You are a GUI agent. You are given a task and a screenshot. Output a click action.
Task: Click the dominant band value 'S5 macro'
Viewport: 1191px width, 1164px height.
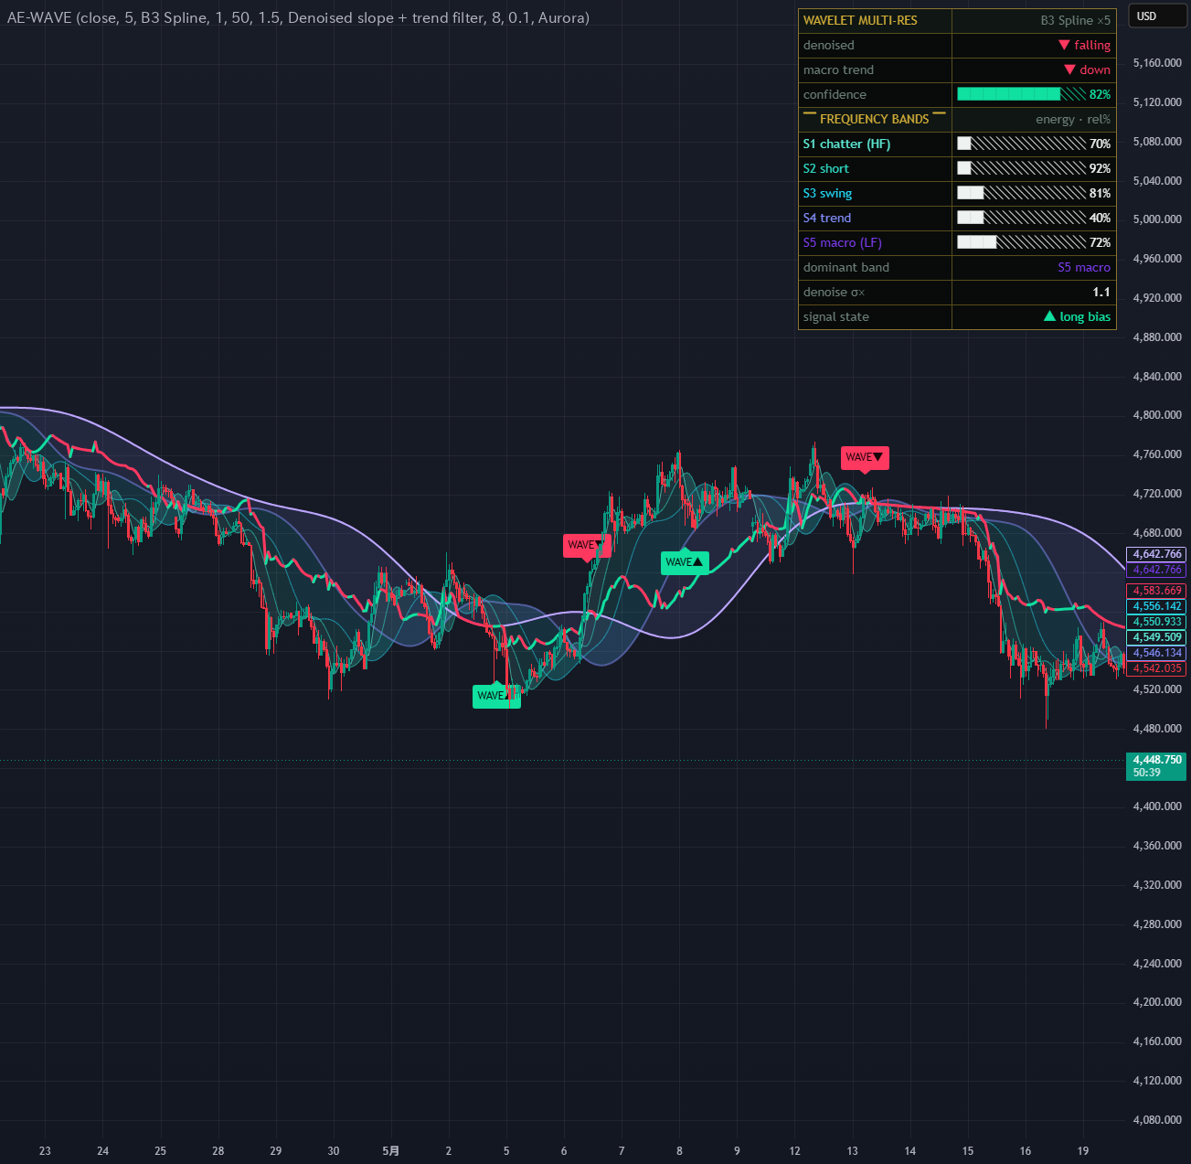point(1084,267)
